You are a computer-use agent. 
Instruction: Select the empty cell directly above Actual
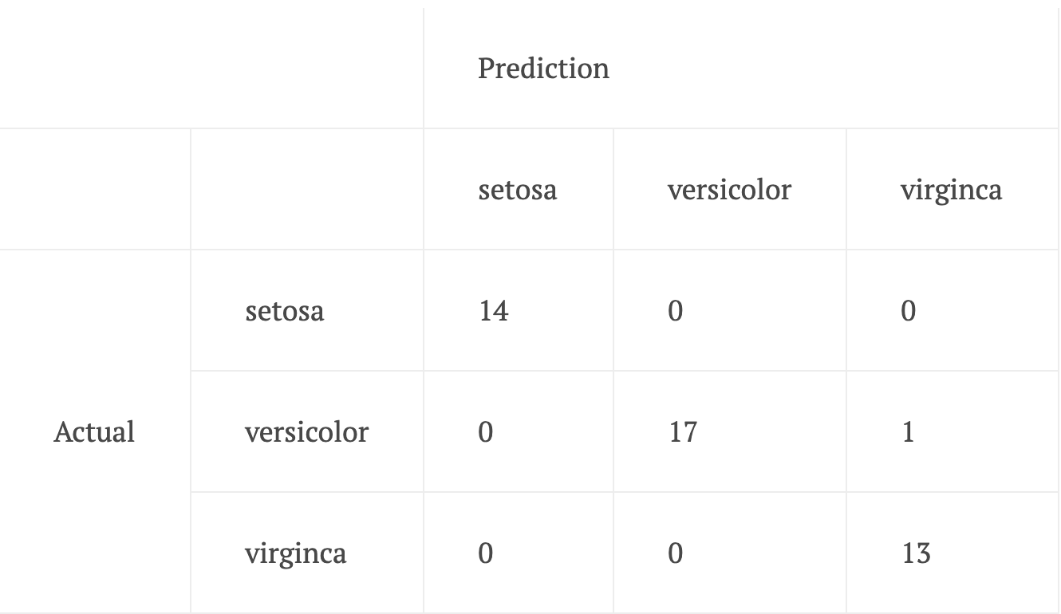coord(95,190)
